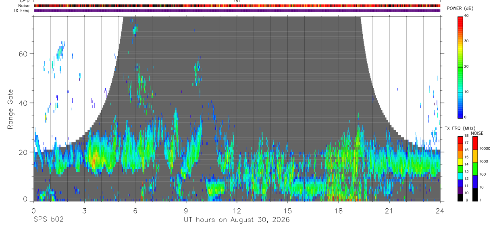Click the red 18 MHz TX FRQ swatch

[460, 140]
